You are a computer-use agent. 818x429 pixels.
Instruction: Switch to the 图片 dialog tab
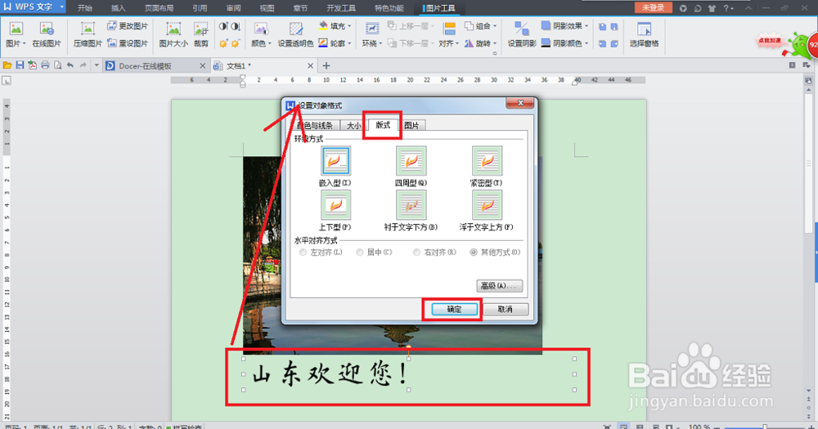pyautogui.click(x=411, y=126)
